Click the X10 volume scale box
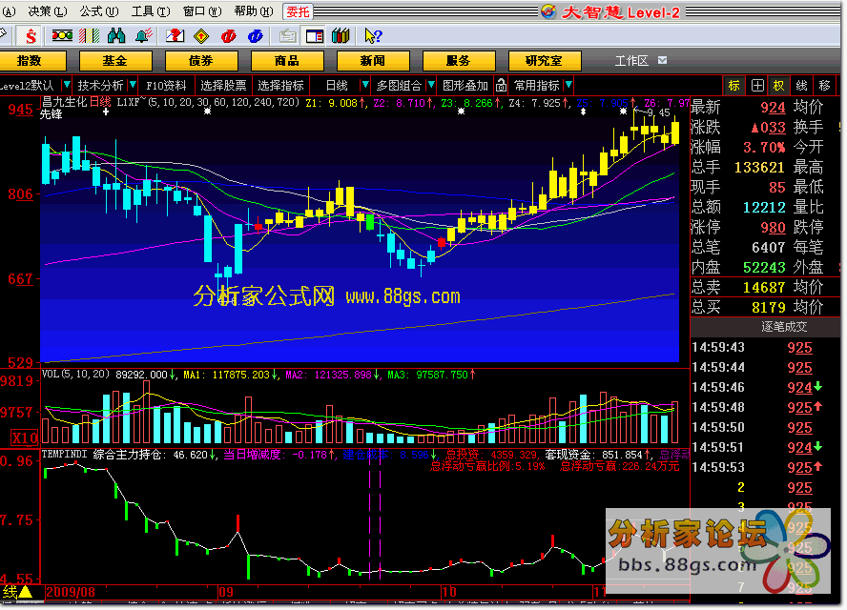This screenshot has height=610, width=847. coord(25,437)
